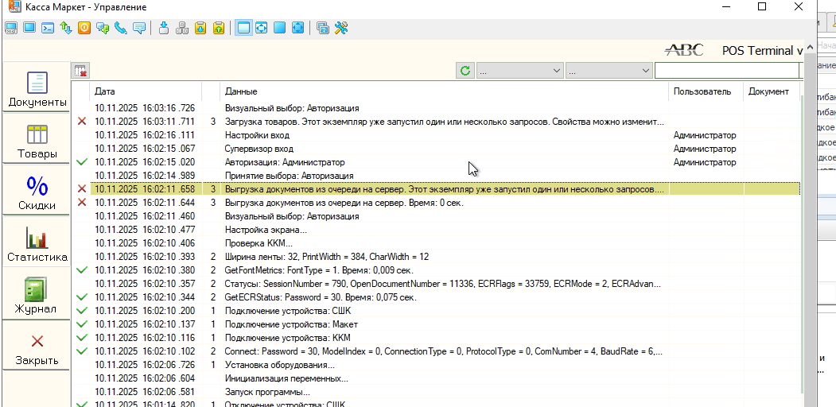The height and width of the screenshot is (407, 836).
Task: Select the 'GetECRStatus: Password = 30' row
Action: coord(436,297)
